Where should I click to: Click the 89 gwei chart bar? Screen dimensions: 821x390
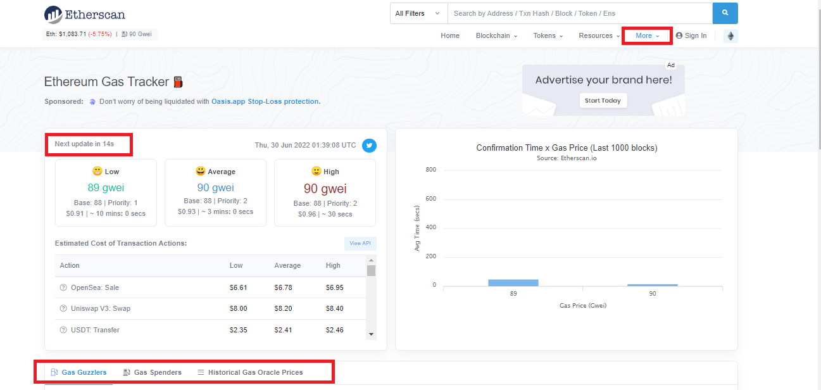(513, 282)
